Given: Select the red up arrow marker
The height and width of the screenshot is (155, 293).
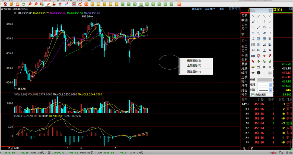Looking at the screenshot, I should click(264, 56).
